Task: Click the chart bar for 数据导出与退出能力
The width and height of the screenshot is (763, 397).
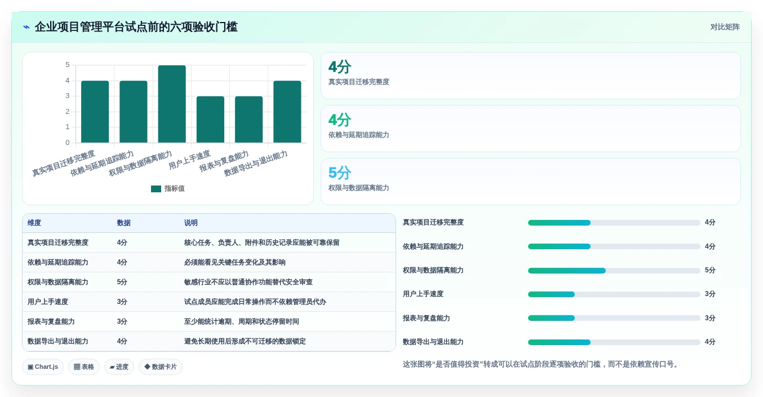Action: pyautogui.click(x=287, y=112)
